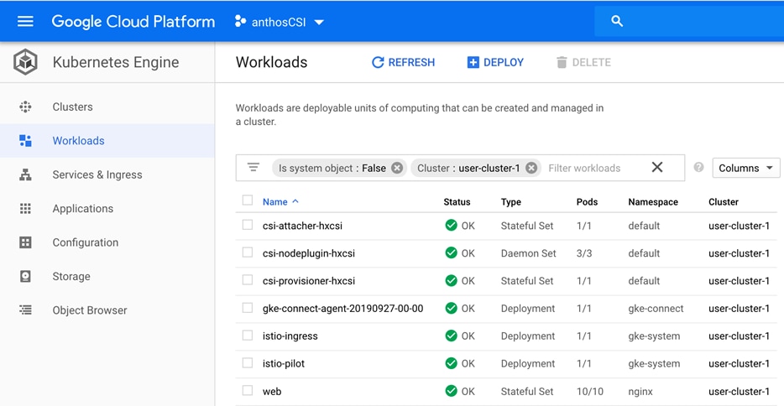Click the greyed DELETE button

point(583,62)
